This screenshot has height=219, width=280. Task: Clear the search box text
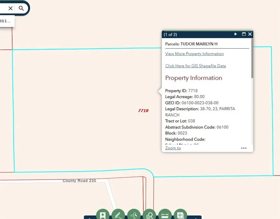(x=10, y=8)
